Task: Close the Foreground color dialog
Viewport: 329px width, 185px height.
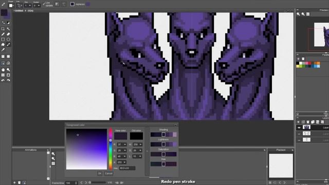Action: tap(176, 125)
